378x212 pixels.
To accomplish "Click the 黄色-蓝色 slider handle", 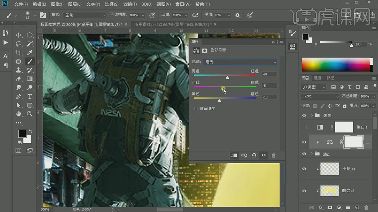I will tap(219, 100).
